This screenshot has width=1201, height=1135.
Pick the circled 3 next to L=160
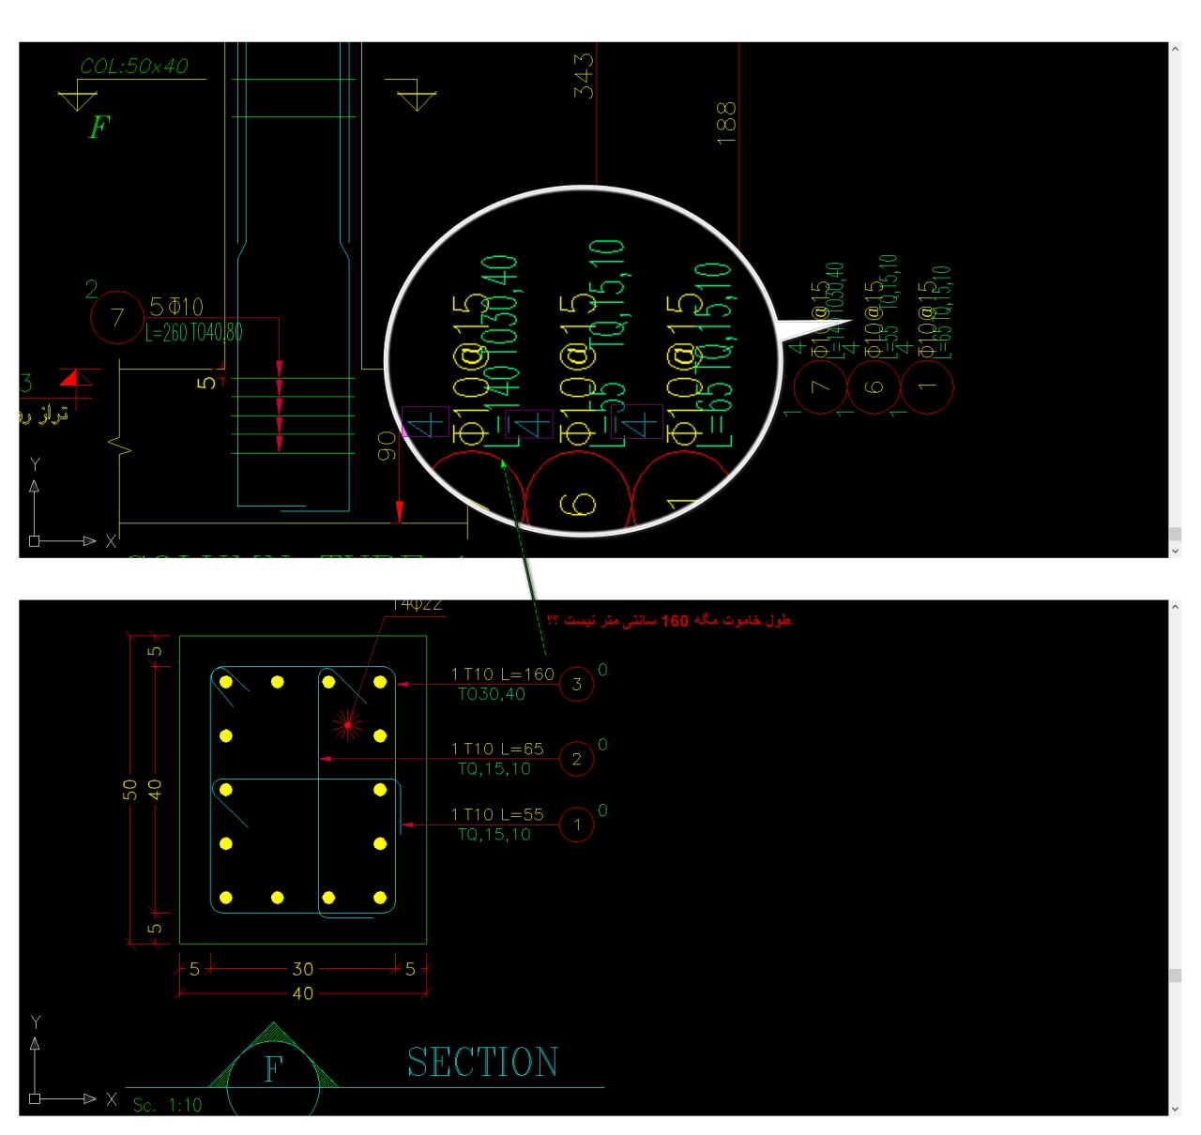pyautogui.click(x=576, y=685)
